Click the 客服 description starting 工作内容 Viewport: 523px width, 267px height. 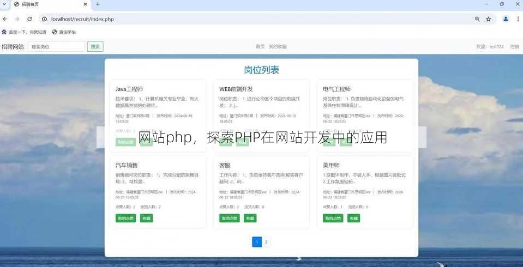pyautogui.click(x=261, y=178)
